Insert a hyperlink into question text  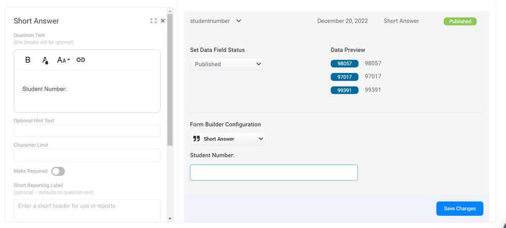(81, 60)
